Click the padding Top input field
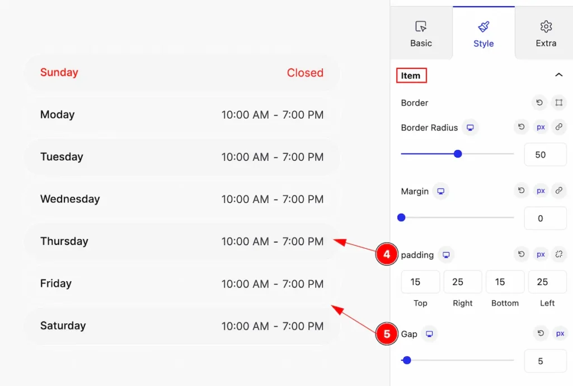This screenshot has height=386, width=573. [x=420, y=282]
